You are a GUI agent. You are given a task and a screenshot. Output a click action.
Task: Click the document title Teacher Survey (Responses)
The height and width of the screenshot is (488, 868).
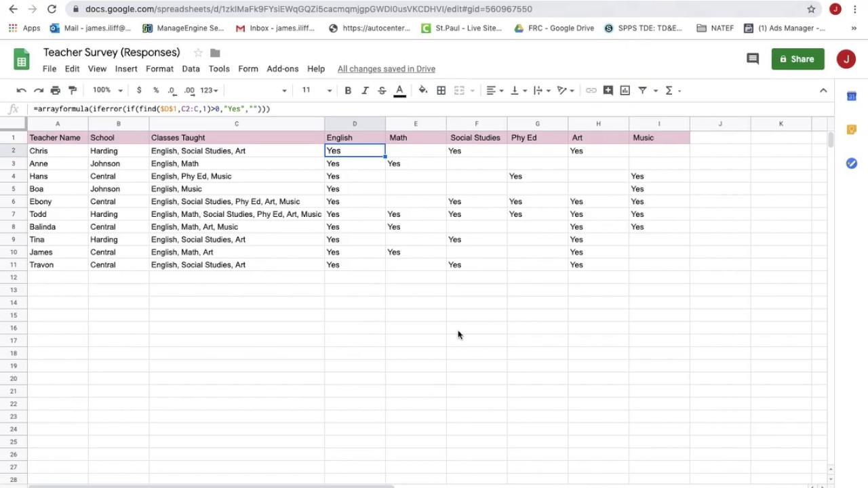[x=112, y=52]
